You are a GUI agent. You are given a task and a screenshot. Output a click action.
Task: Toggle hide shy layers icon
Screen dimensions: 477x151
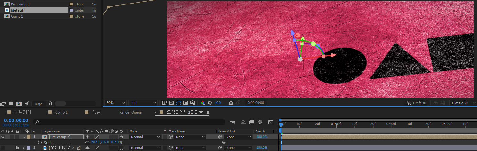coord(243,122)
